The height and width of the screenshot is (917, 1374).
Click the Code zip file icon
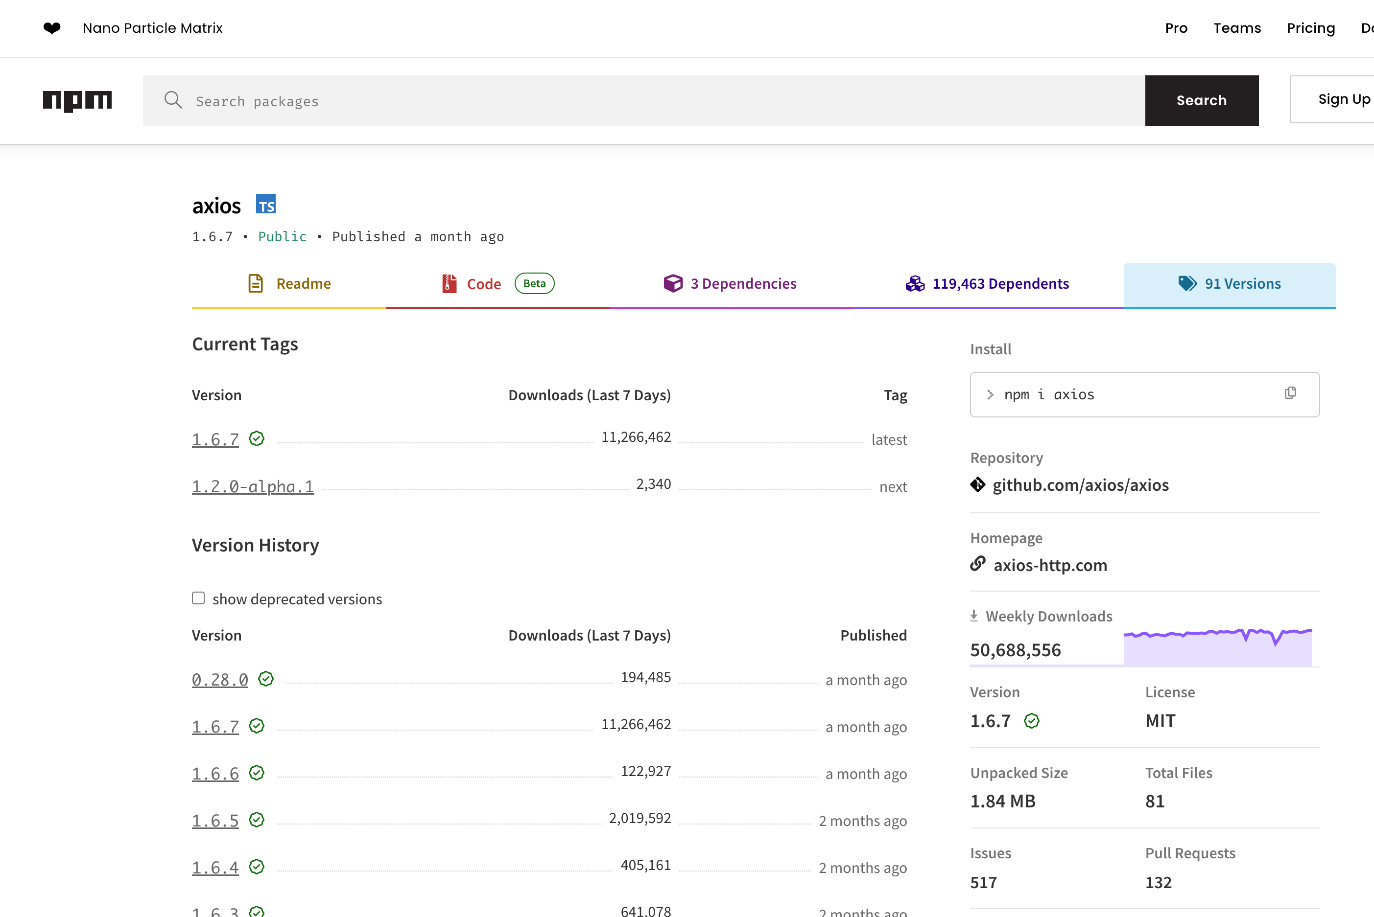(449, 284)
